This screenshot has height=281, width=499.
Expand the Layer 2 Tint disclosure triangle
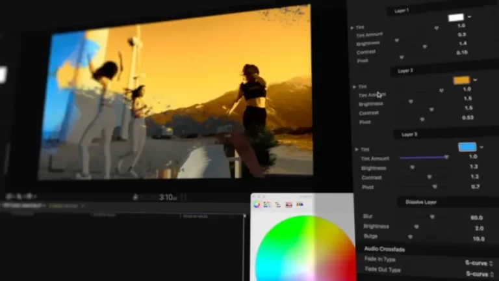click(x=354, y=87)
